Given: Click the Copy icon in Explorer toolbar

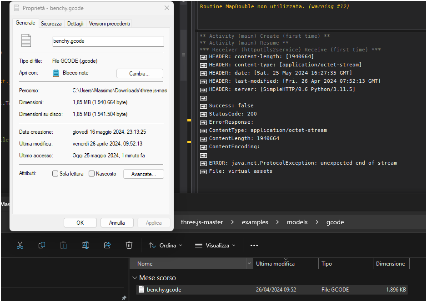Looking at the screenshot, I should tap(42, 245).
